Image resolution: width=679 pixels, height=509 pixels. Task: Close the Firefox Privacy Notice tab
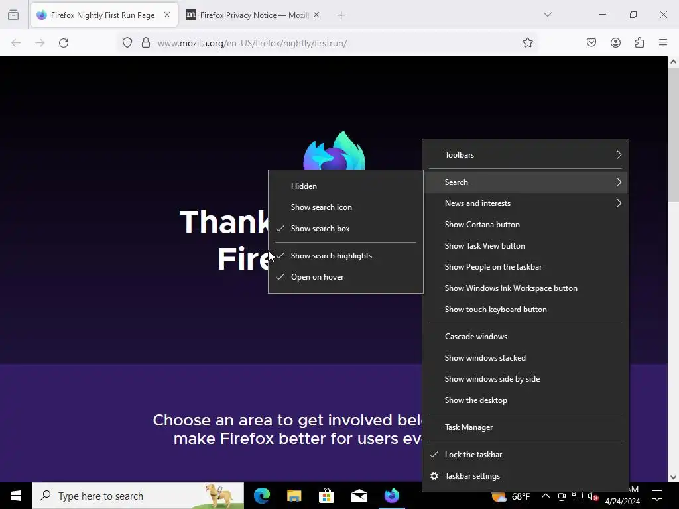[x=316, y=15]
